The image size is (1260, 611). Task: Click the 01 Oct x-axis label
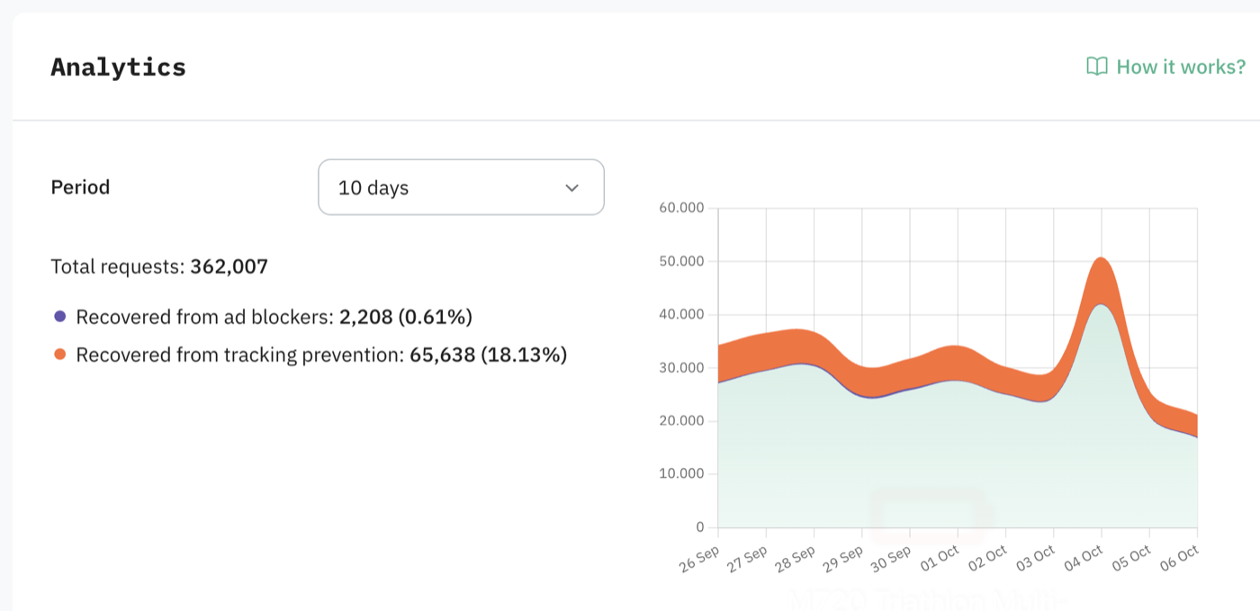[939, 558]
